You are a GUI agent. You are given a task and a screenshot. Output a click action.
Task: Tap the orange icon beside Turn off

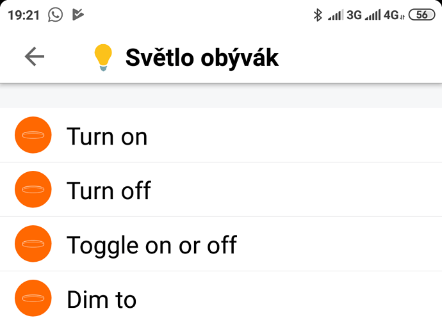(x=33, y=189)
